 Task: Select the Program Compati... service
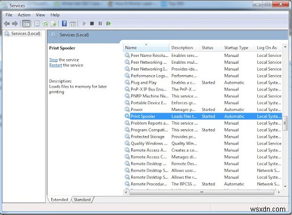pyautogui.click(x=203, y=130)
